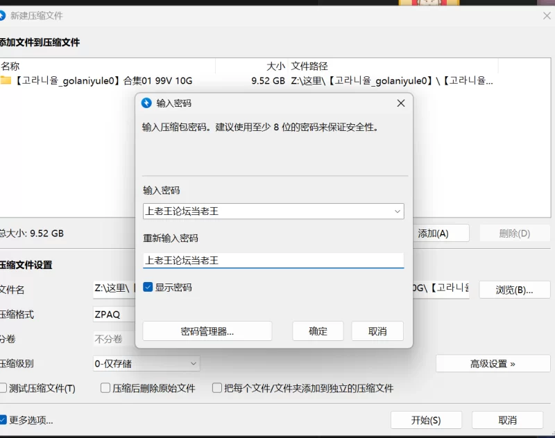The width and height of the screenshot is (555, 438).
Task: Click the 9.52 GB size cell
Action: tap(268, 80)
